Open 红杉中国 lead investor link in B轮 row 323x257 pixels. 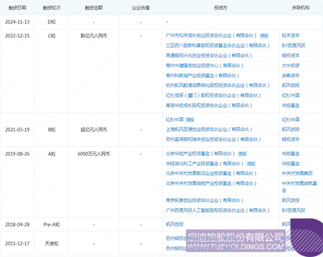[x=174, y=119]
